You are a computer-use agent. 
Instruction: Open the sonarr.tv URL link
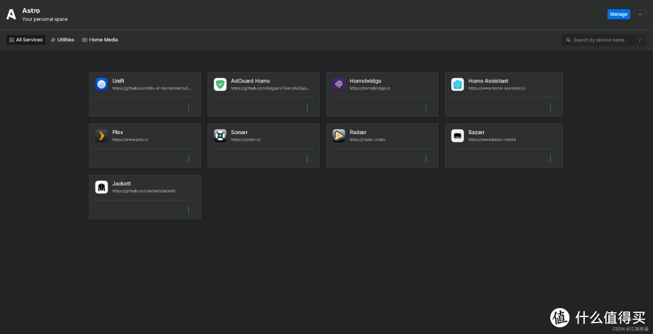pyautogui.click(x=245, y=140)
